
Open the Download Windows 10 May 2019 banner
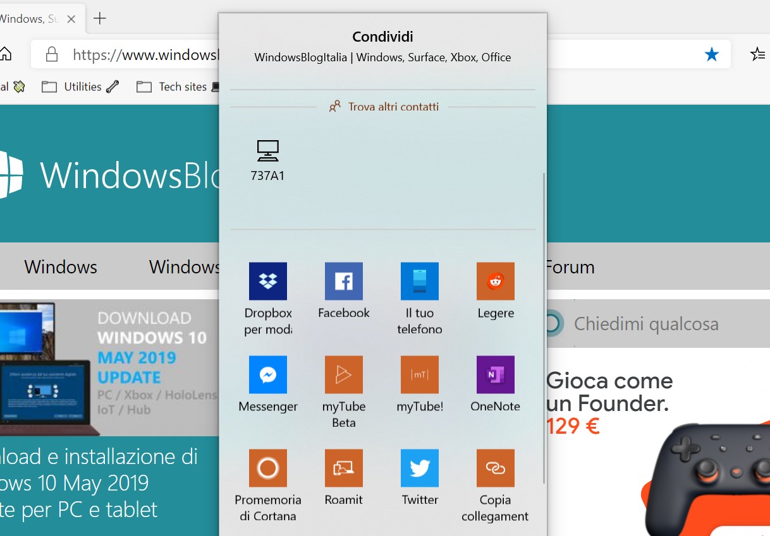point(109,368)
